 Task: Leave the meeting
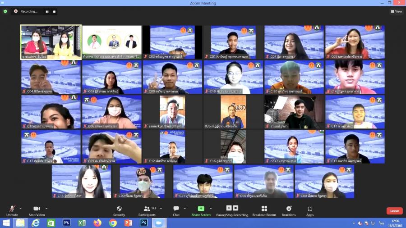coord(394,211)
